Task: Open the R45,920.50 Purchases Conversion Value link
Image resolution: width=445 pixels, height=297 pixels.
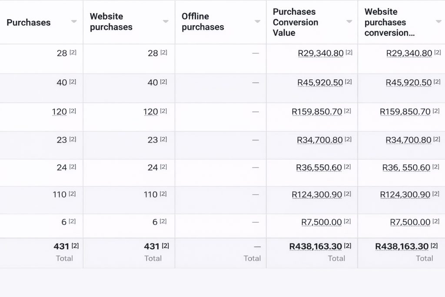Action: [x=320, y=83]
